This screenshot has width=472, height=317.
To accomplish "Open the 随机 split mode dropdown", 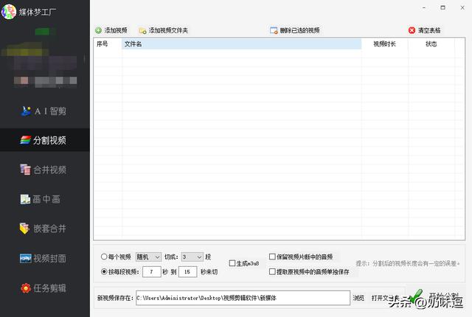I will point(148,257).
